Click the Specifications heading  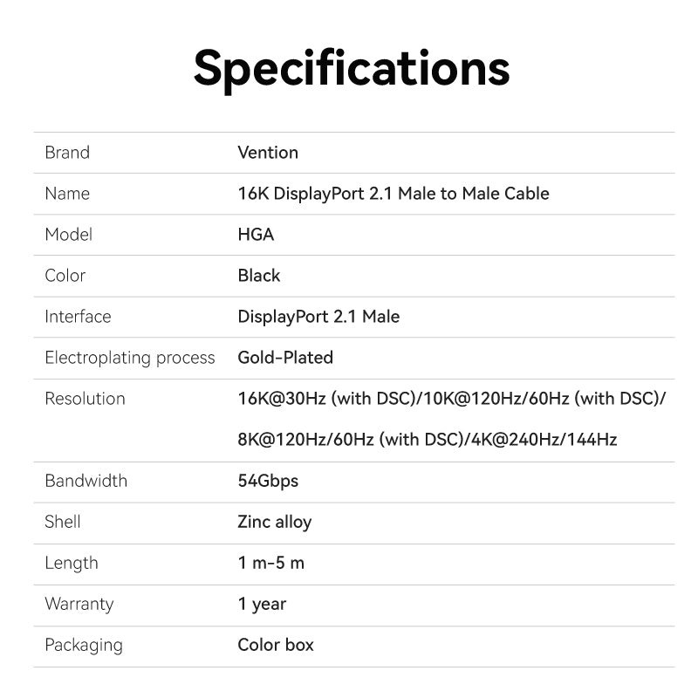[351, 68]
